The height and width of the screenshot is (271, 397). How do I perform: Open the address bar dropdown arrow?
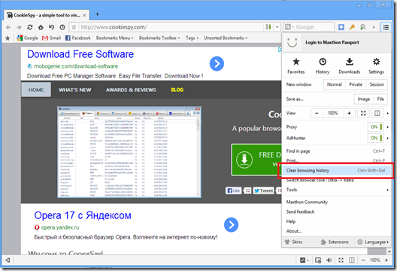coord(277,27)
